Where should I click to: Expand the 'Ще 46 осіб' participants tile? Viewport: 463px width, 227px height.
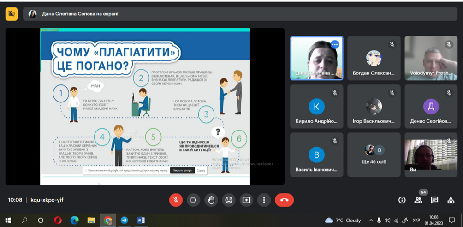(374, 155)
